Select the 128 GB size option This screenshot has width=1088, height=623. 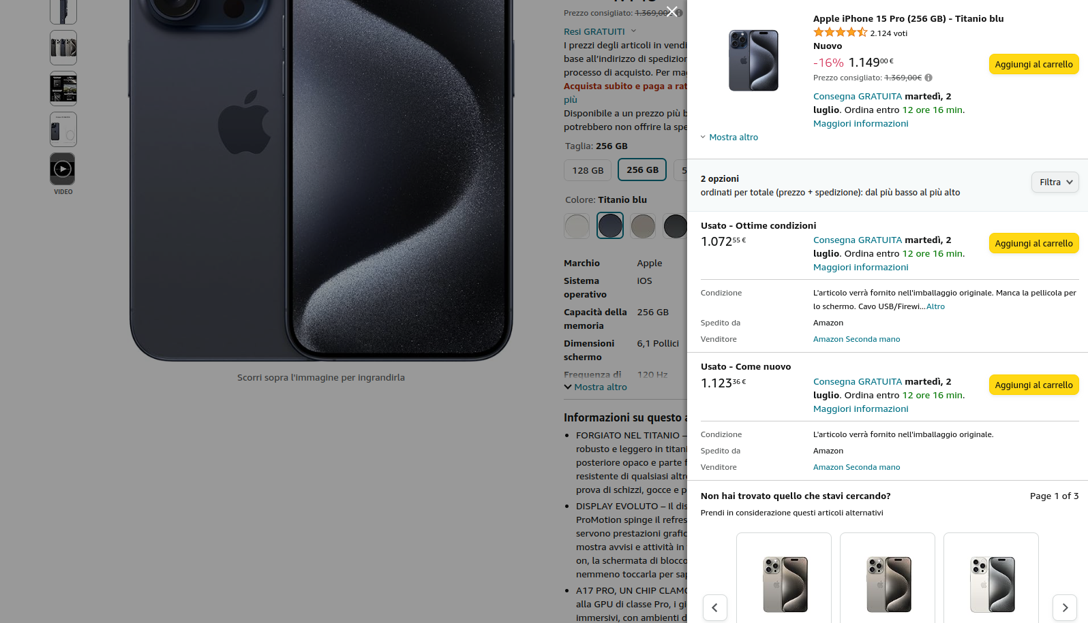click(588, 170)
